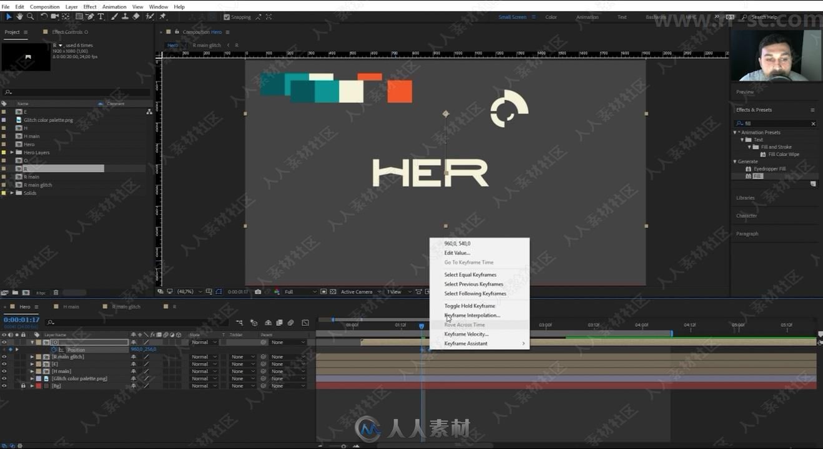Open the Composition menu
The width and height of the screenshot is (823, 449).
point(44,7)
